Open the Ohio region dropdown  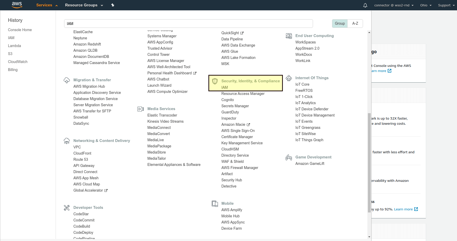coord(426,5)
